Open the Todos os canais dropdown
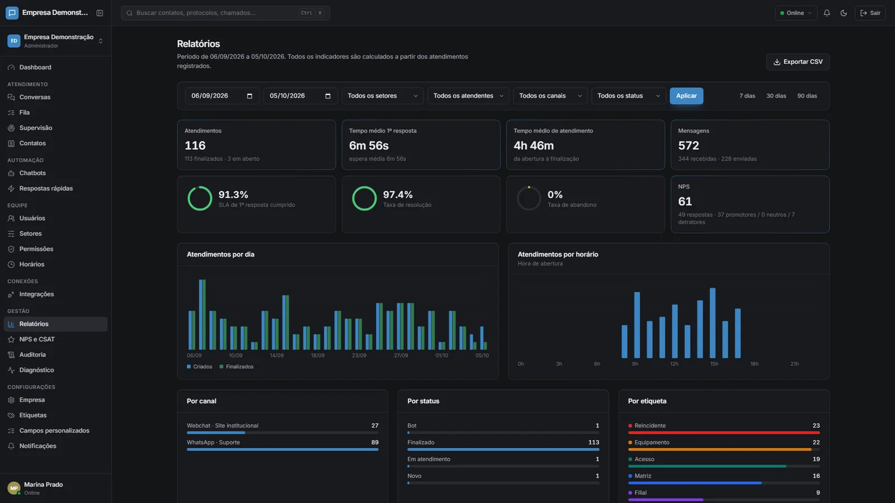The height and width of the screenshot is (503, 895). (550, 96)
